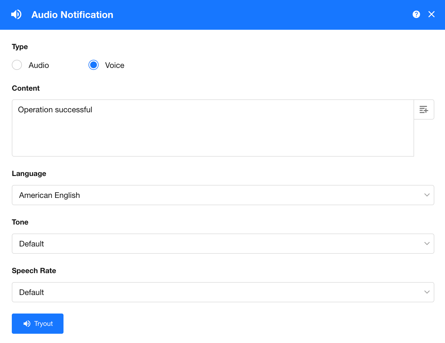Click the 'American English' selected value
The height and width of the screenshot is (343, 445).
click(49, 195)
